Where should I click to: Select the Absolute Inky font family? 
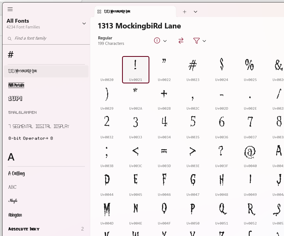46,229
